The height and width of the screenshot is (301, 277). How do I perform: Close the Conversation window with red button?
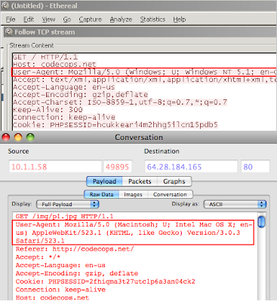click(x=6, y=137)
